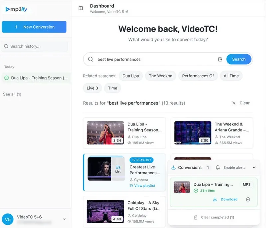
Task: Click the download arrow icon beside Download
Action: [x=215, y=199]
